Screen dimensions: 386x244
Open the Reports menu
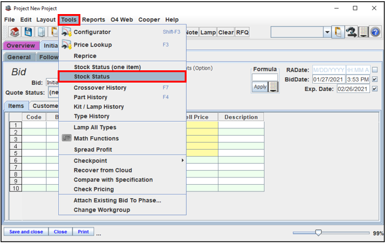point(93,20)
